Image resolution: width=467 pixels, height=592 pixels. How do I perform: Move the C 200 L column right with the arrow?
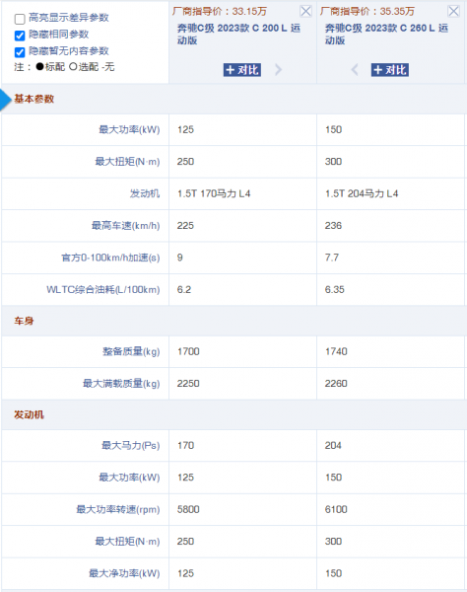278,70
